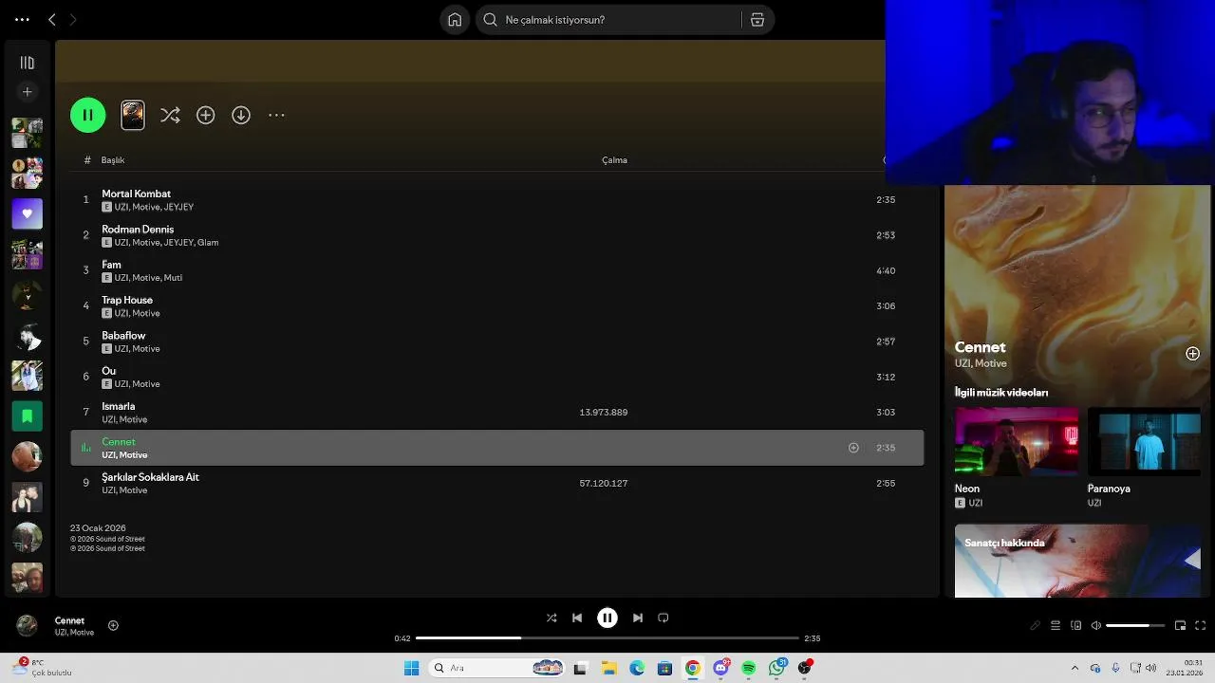Image resolution: width=1215 pixels, height=683 pixels.
Task: Open artist JEYJEY under Mortal Kombat
Action: (178, 207)
